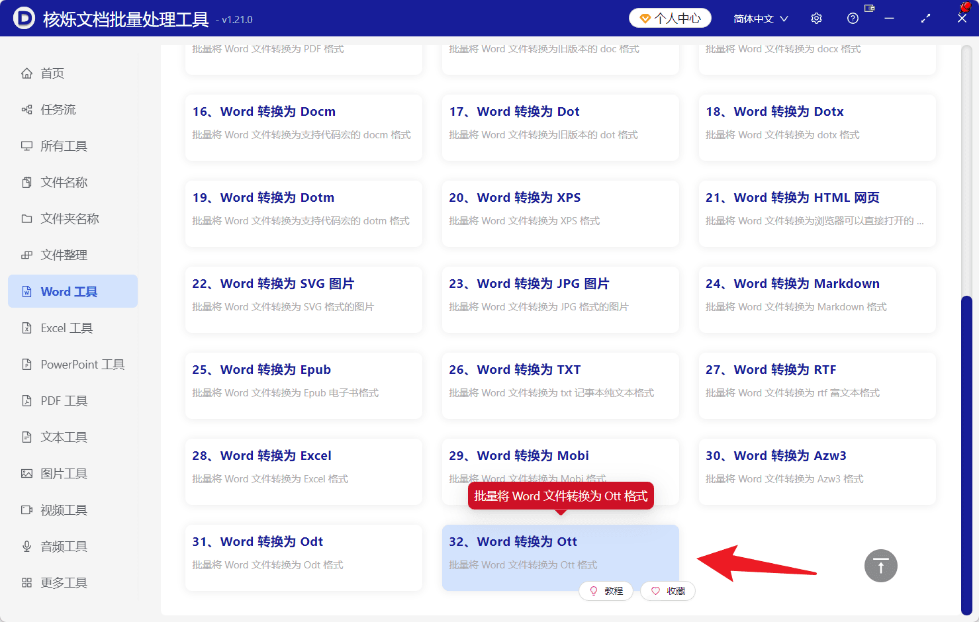The width and height of the screenshot is (979, 622).
Task: Click the organize icon beside 文件整理
Action: [x=26, y=255]
